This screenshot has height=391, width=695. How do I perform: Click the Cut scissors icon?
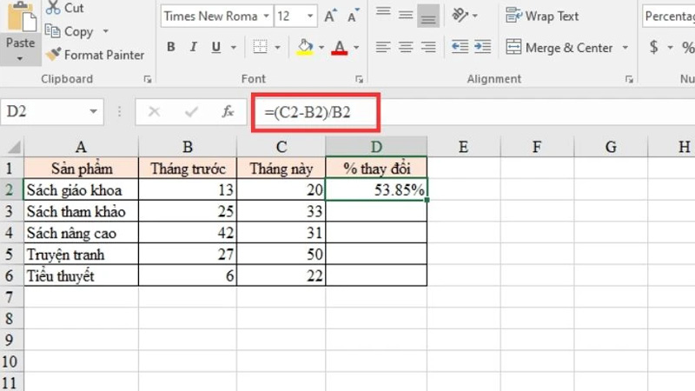click(x=53, y=8)
